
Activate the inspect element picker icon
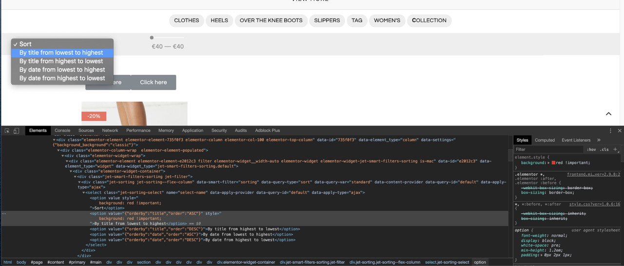[7, 131]
